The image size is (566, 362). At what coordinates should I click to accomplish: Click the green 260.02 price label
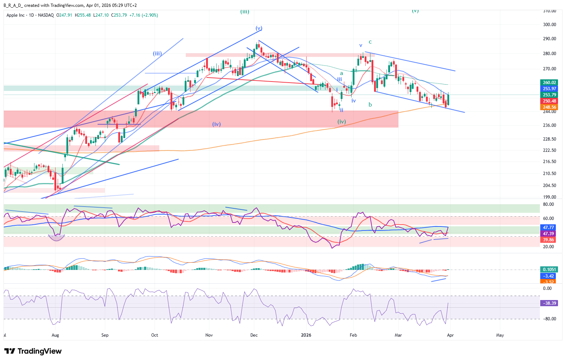(549, 83)
